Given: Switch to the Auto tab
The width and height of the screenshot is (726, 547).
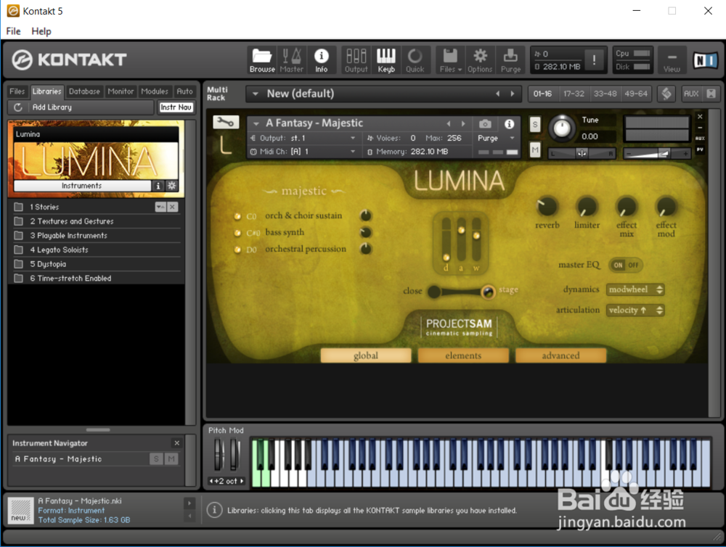Looking at the screenshot, I should coord(184,91).
